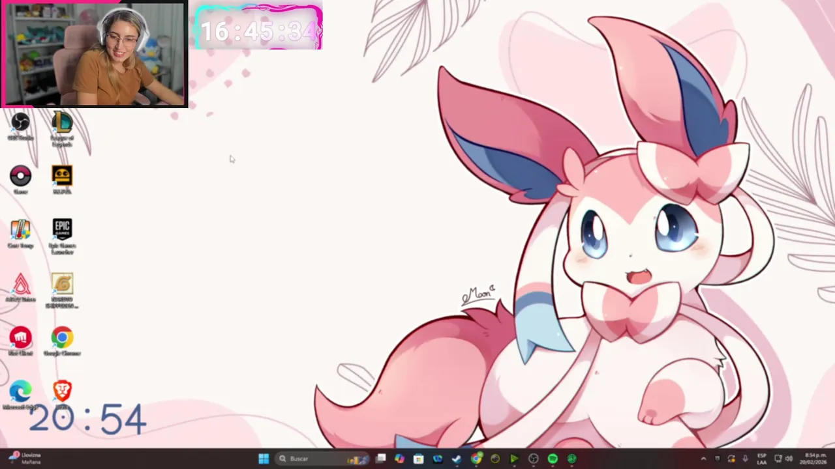Screen dimensions: 835x469
Task: Switch ESP LAA keyboard language
Action: pyautogui.click(x=762, y=459)
